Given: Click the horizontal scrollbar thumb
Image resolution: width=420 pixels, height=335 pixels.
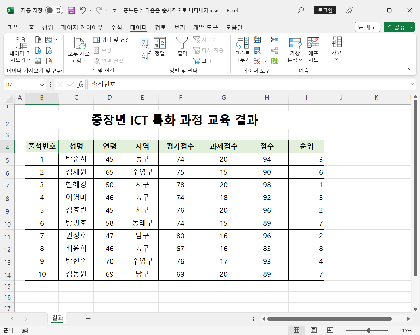Looking at the screenshot, I should click(x=330, y=319).
